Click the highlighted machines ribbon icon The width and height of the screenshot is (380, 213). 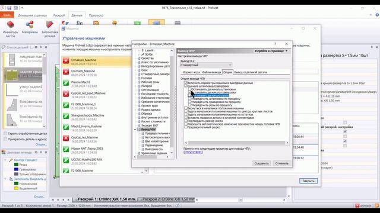click(x=156, y=22)
